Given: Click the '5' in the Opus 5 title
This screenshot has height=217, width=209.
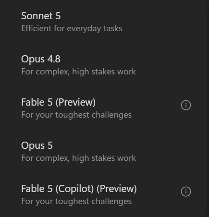Looking at the screenshot, I should (x=50, y=145).
